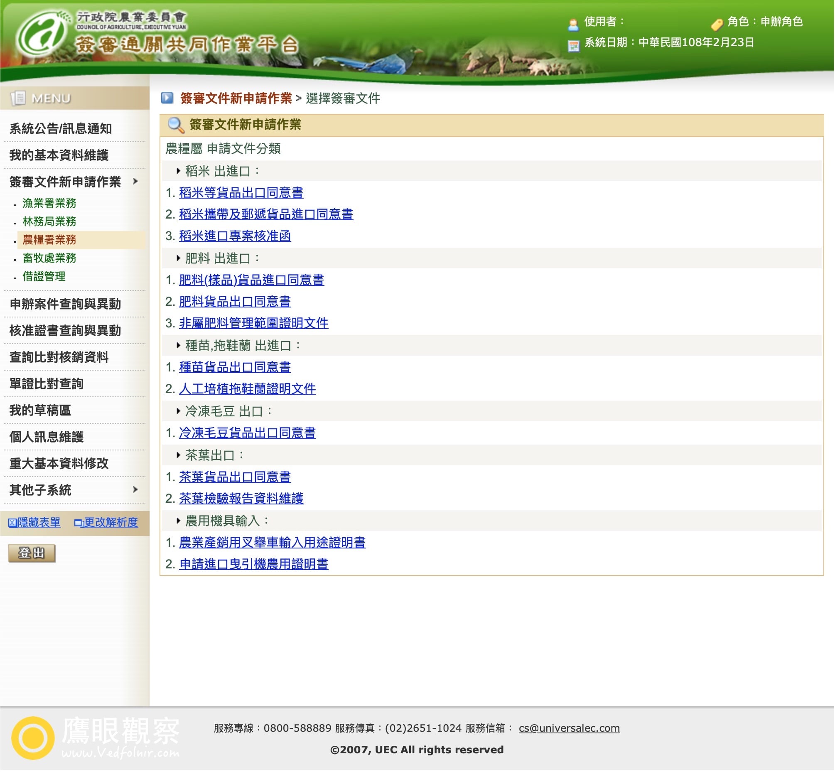Image resolution: width=835 pixels, height=772 pixels.
Task: Click the magnifier icon next to 簽審文件新申請作業
Action: 175,125
